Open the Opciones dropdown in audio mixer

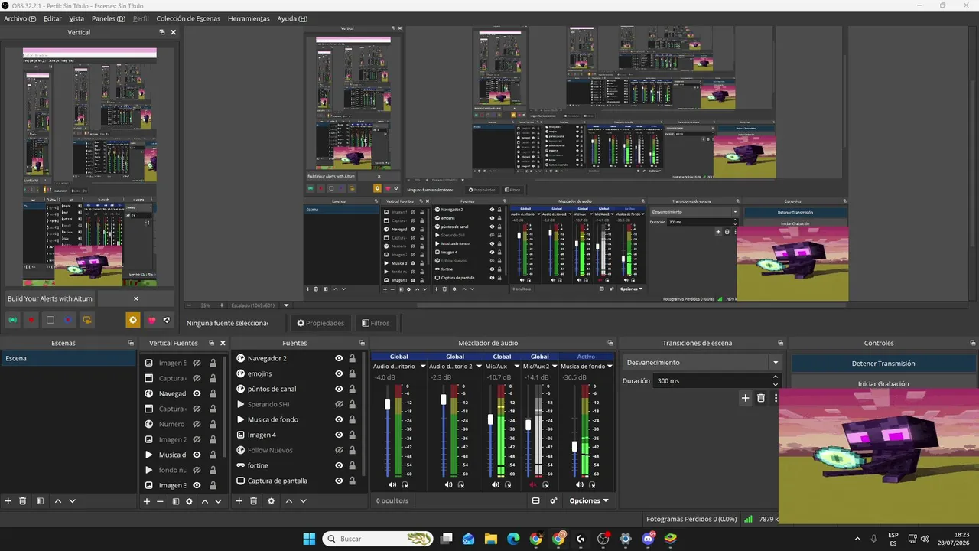click(589, 500)
